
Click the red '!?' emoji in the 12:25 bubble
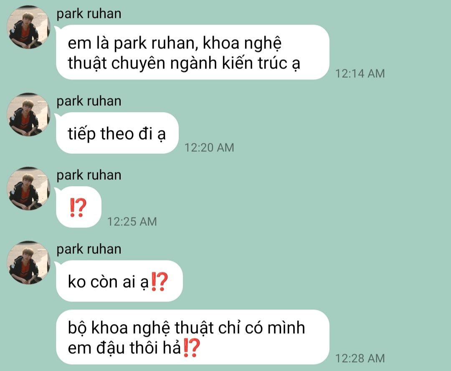pos(78,208)
